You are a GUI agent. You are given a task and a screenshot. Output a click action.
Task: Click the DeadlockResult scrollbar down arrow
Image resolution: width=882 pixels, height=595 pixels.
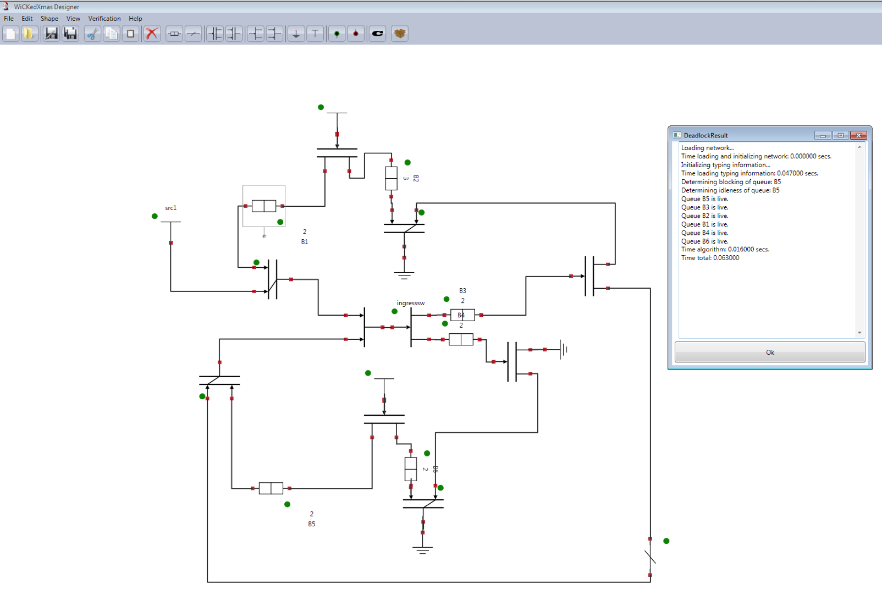[859, 333]
